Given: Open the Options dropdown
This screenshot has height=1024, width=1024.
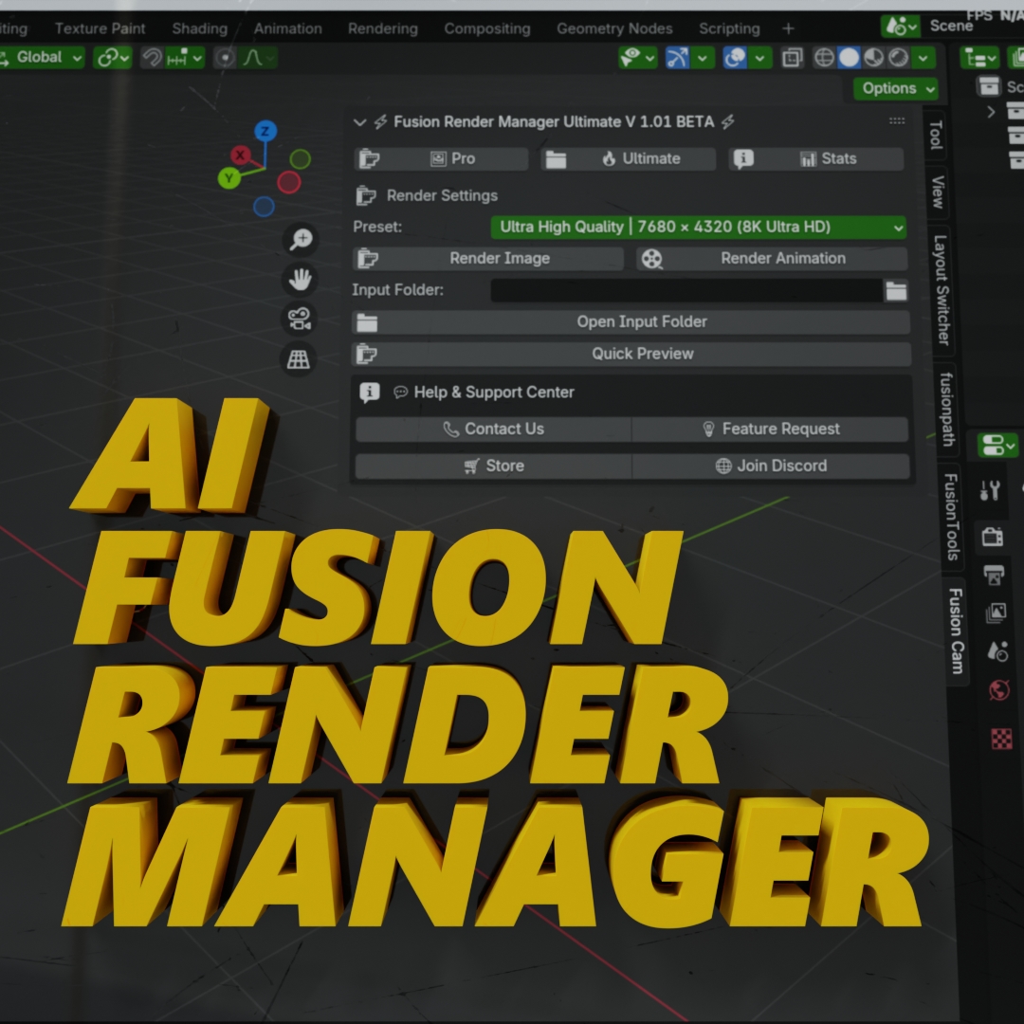Looking at the screenshot, I should coord(895,88).
